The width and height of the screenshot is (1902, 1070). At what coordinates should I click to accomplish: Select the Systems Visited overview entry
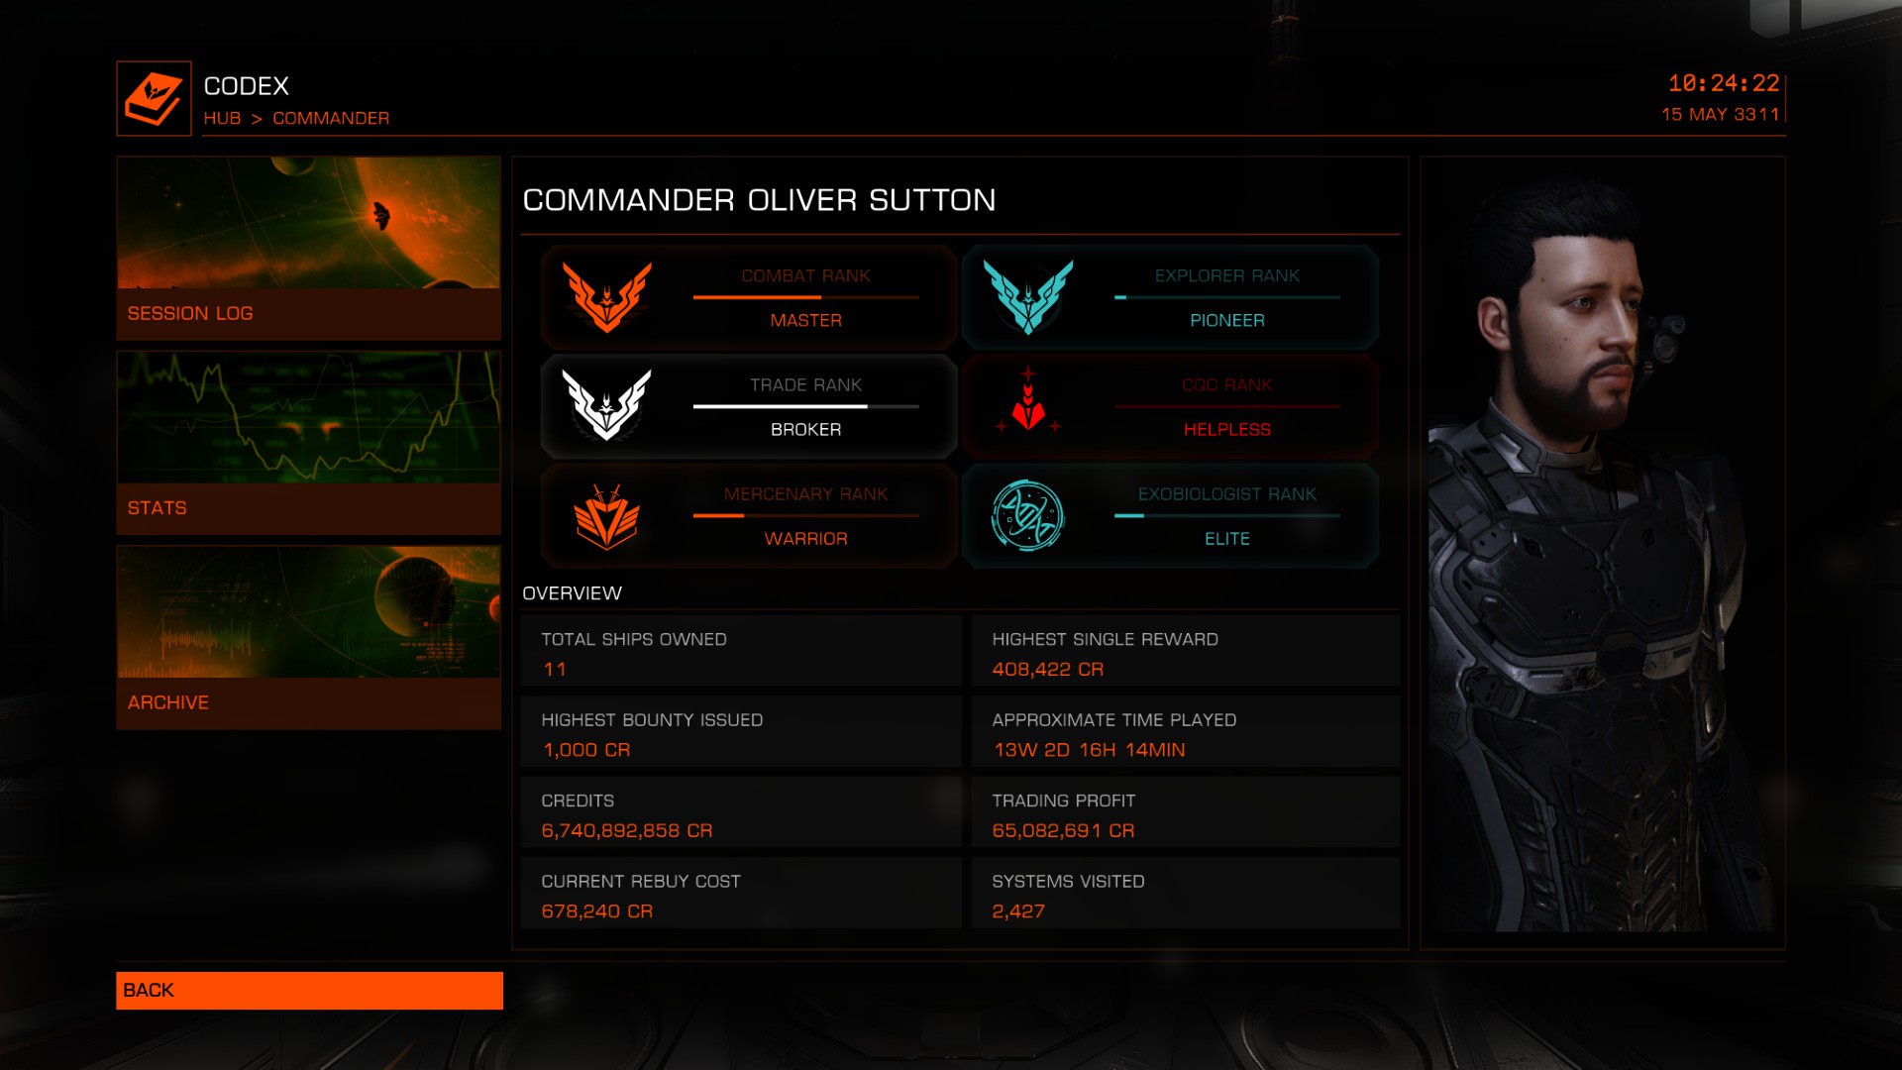coord(1186,894)
